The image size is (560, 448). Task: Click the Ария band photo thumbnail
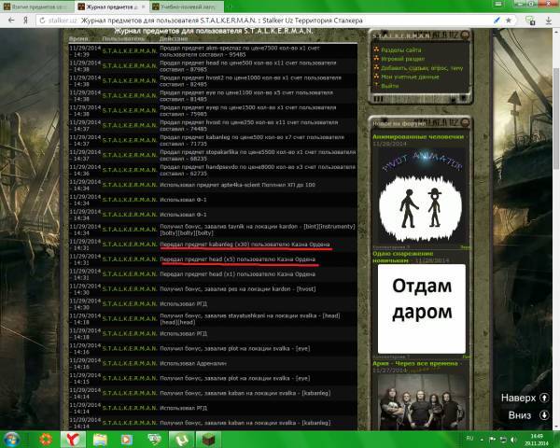(x=422, y=402)
